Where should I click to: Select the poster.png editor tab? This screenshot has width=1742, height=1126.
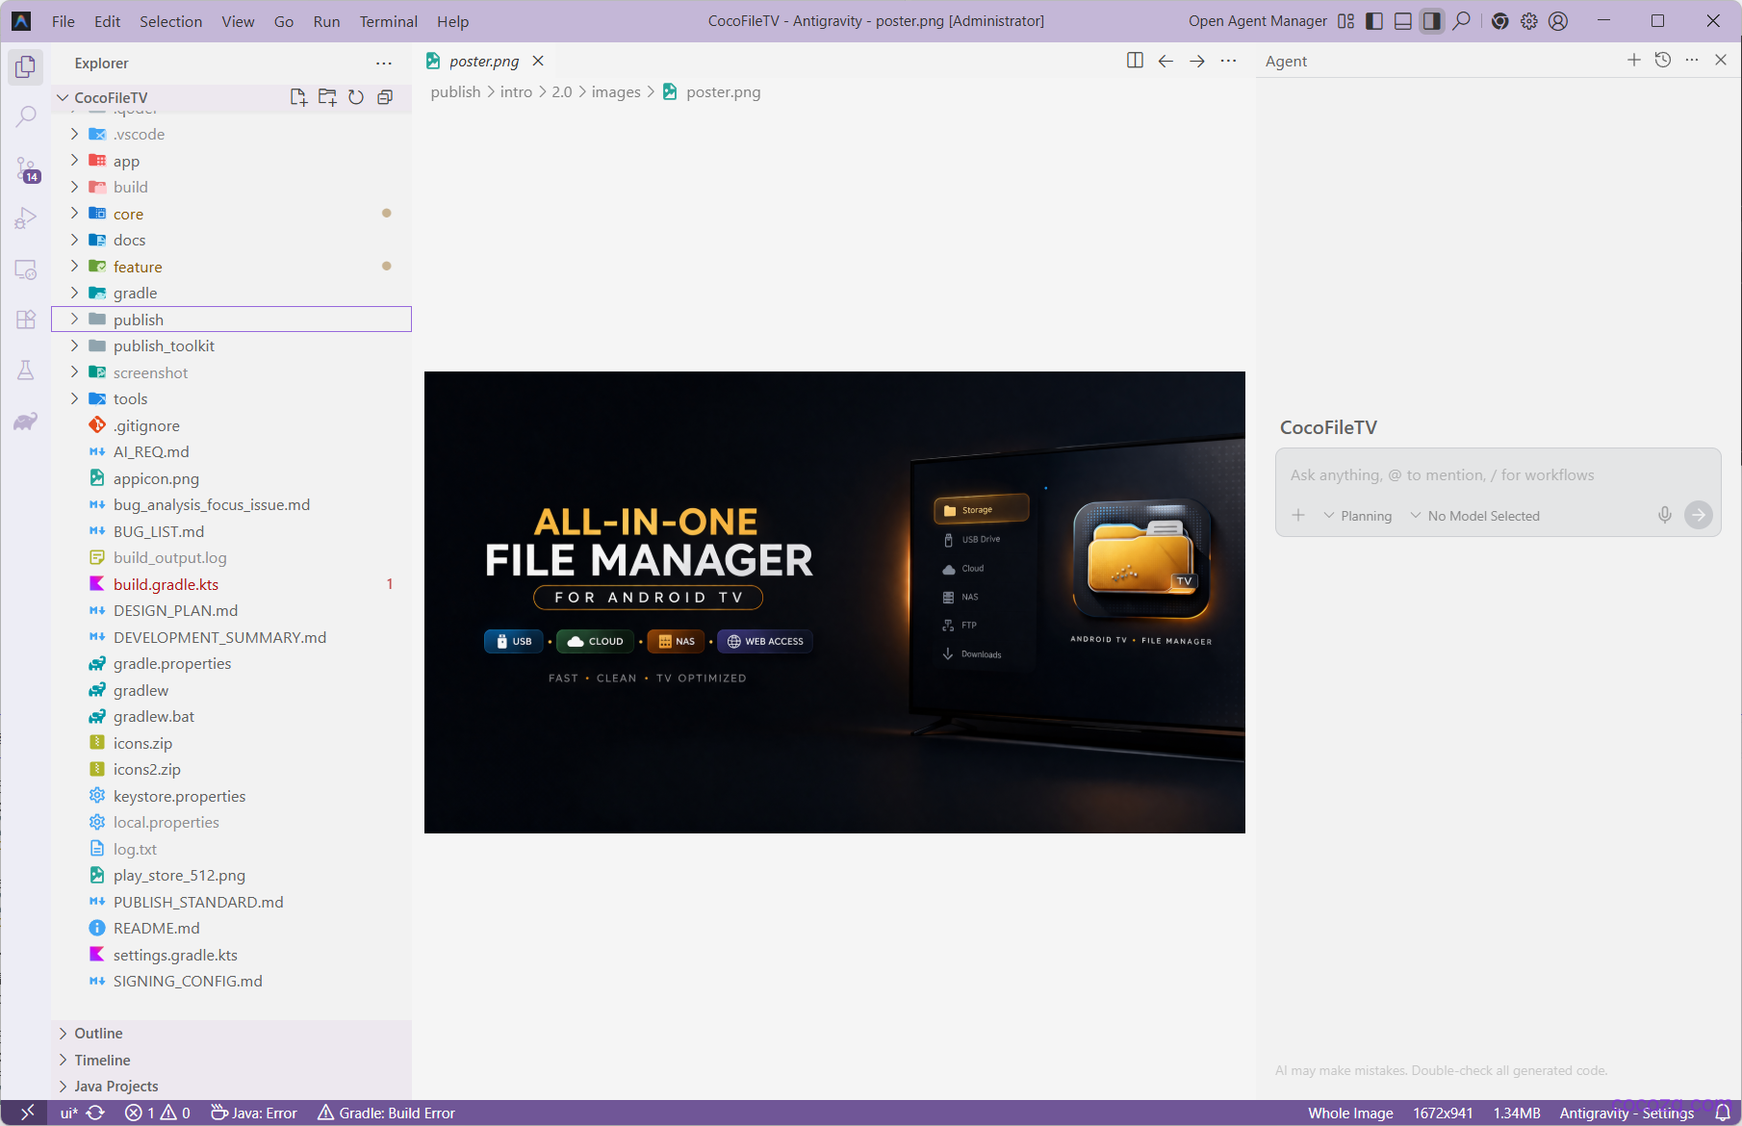(x=483, y=61)
